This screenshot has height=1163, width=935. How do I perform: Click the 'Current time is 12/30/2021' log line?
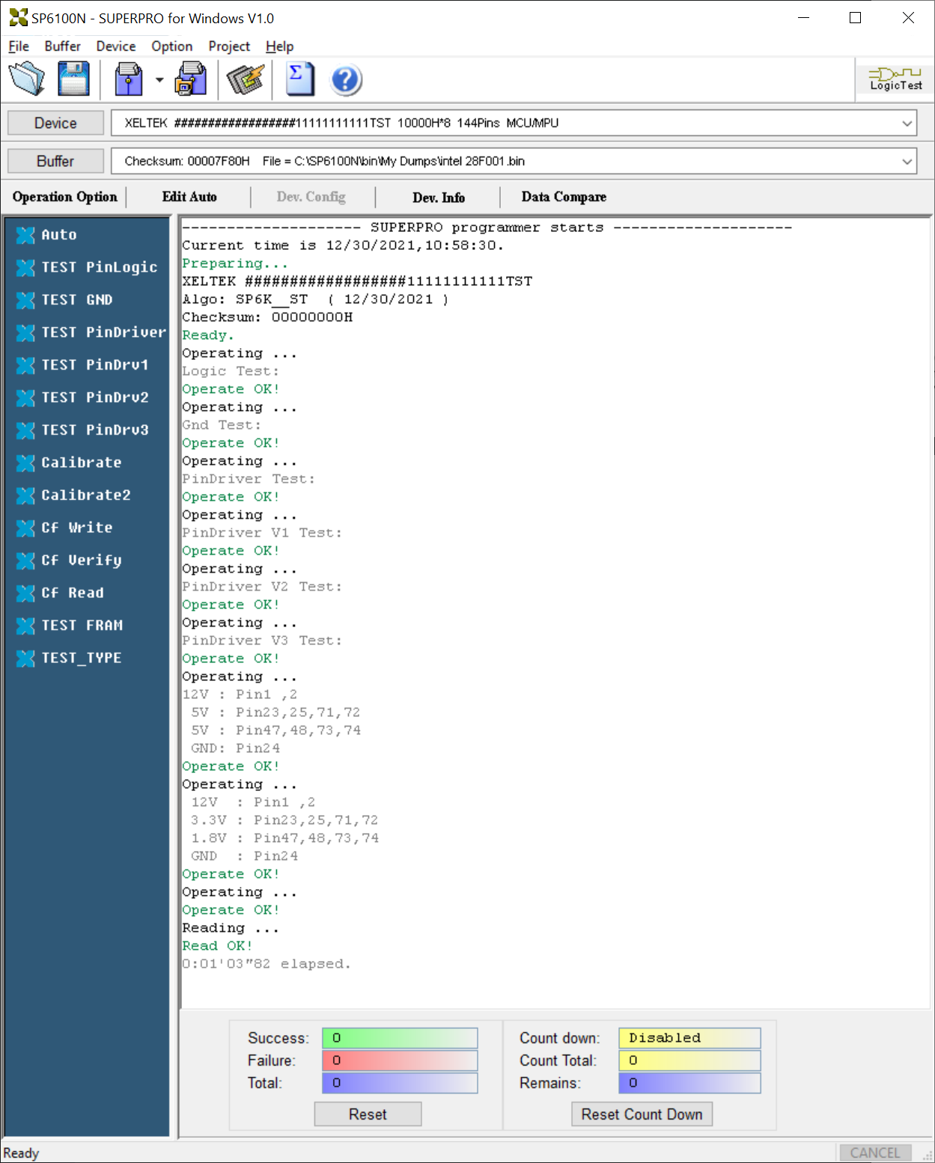[343, 245]
